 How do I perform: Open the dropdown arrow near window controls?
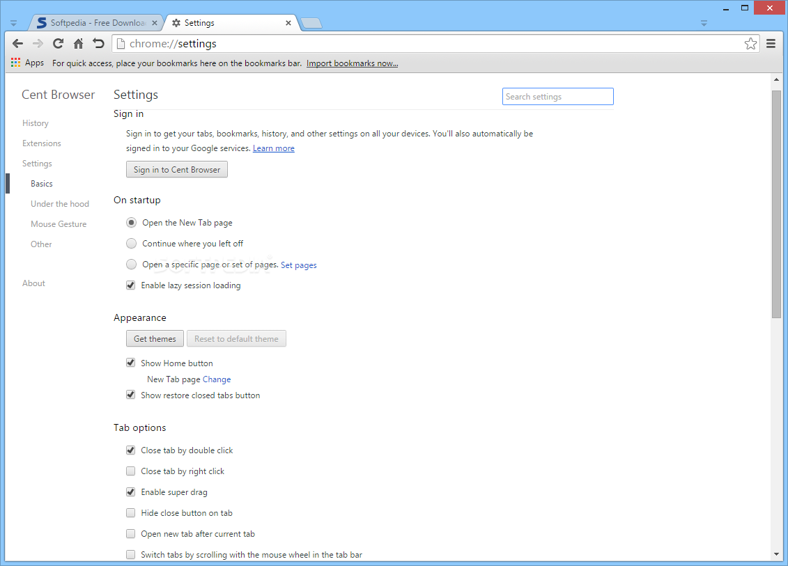coord(704,23)
